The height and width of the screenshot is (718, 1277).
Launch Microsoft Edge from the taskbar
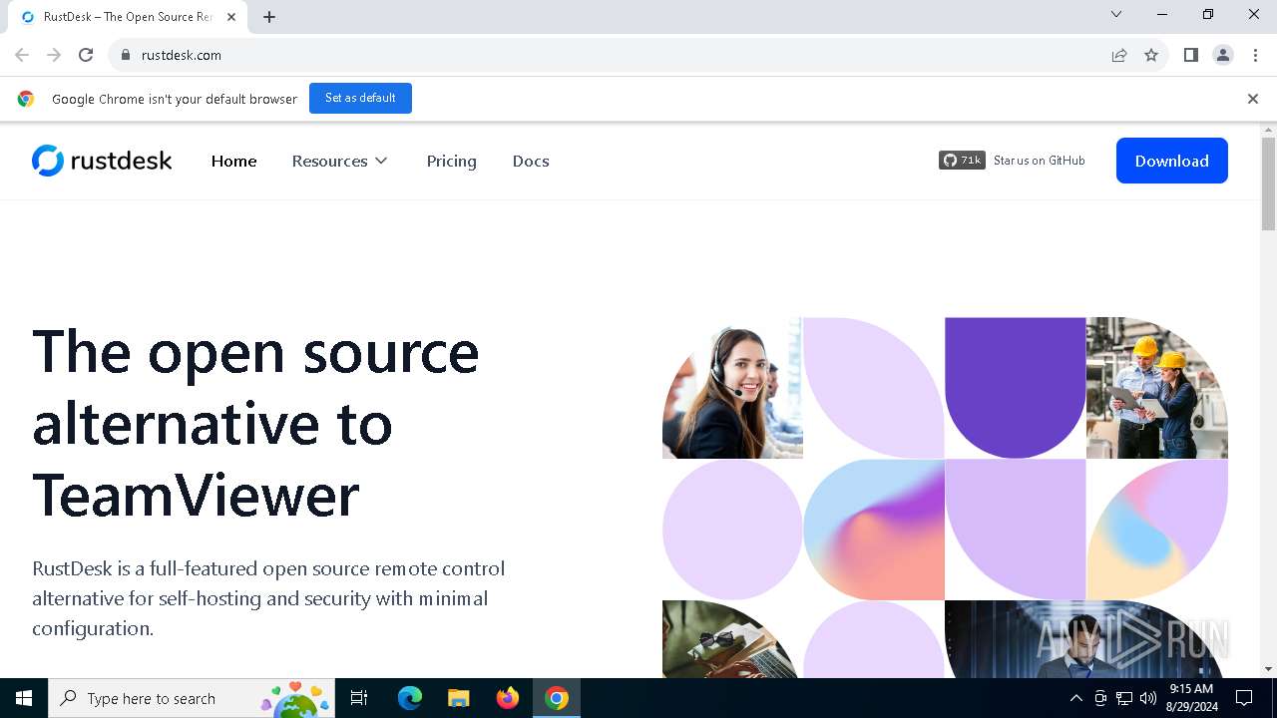[410, 698]
